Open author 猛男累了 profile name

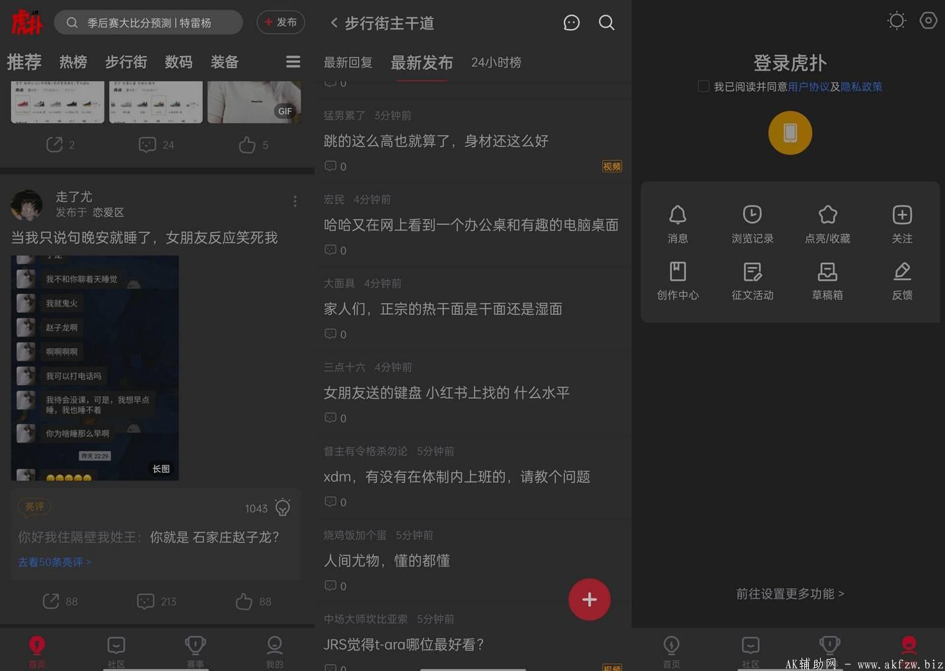point(344,116)
